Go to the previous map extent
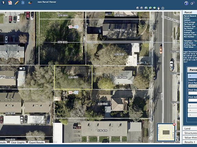Image resolution: width=197 pixels, height=147 pixels. pos(150,8)
